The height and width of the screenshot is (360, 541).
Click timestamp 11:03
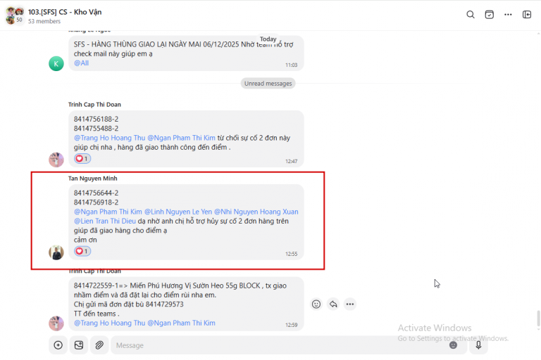(291, 65)
